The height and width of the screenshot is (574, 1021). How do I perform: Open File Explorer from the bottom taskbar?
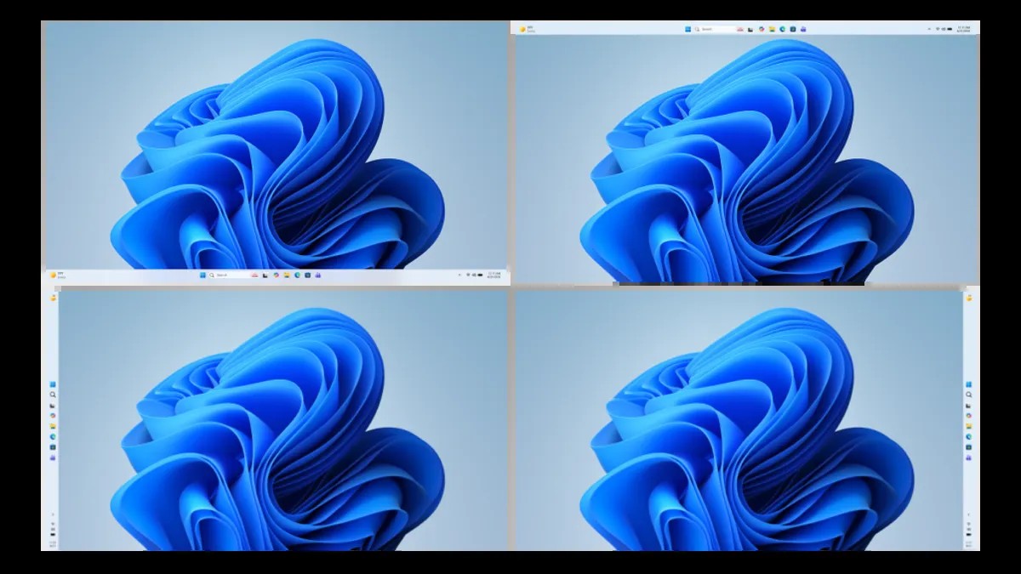286,276
